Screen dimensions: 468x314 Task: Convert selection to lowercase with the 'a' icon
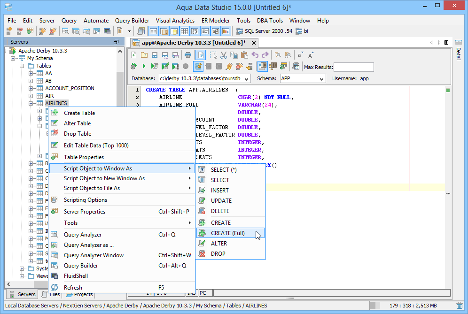(300, 55)
